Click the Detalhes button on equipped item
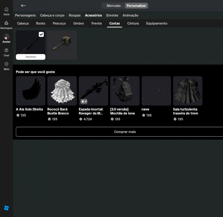 pyautogui.click(x=31, y=57)
